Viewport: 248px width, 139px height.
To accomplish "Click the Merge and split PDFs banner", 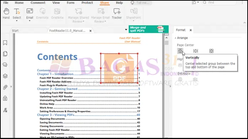I will point(149,29).
